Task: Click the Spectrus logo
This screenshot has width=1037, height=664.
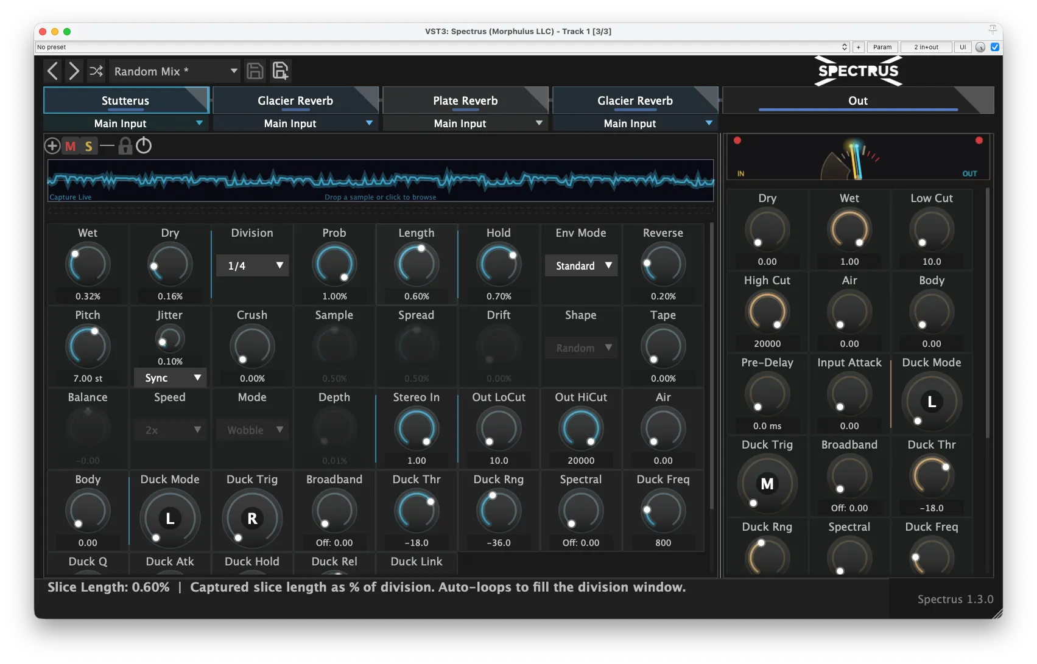Action: point(858,71)
